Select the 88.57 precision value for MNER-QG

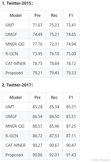(37, 126)
